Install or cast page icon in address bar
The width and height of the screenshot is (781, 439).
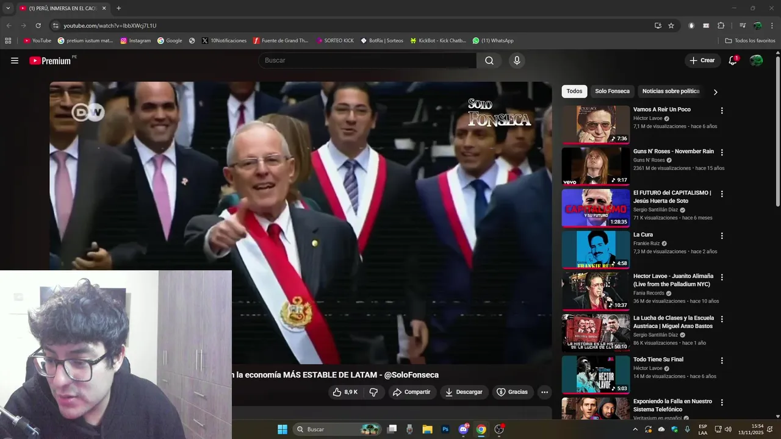coord(658,26)
